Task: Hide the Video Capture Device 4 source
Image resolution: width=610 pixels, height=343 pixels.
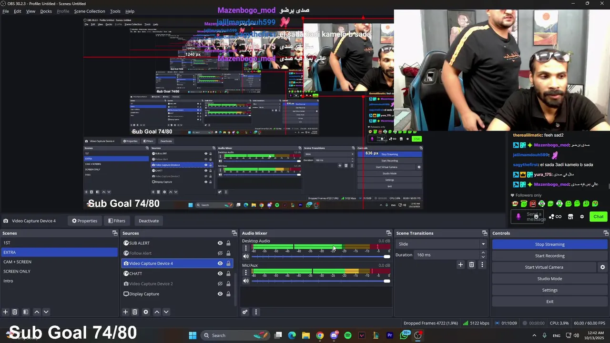Action: (220, 263)
